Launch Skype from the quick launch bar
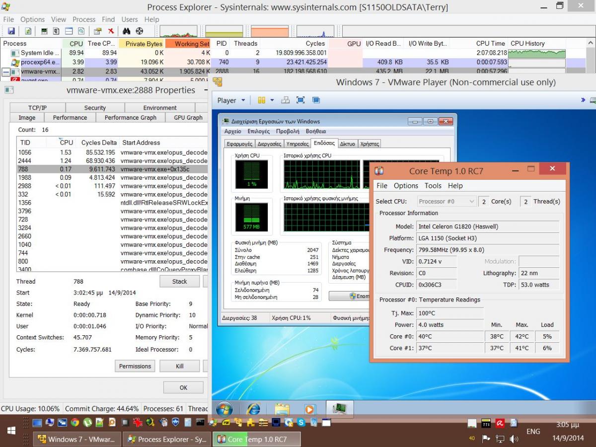 [301, 423]
